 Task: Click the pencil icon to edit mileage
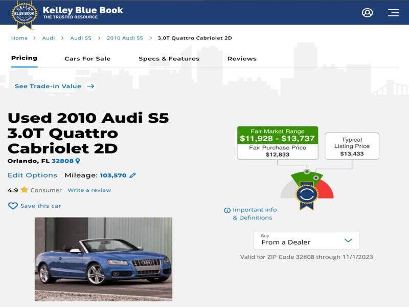tap(132, 175)
